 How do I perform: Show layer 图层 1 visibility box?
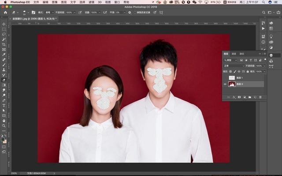tap(225, 78)
